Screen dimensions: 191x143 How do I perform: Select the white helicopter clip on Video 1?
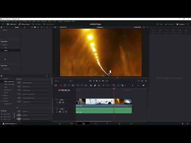(100, 101)
